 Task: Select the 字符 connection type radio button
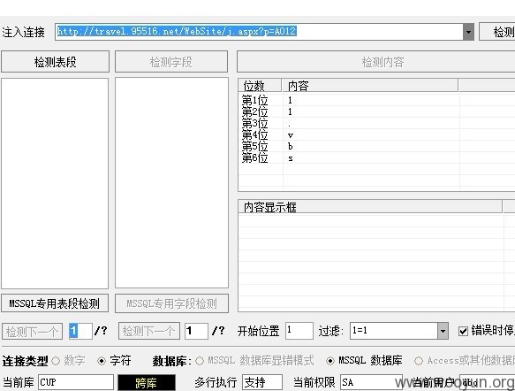coord(102,361)
